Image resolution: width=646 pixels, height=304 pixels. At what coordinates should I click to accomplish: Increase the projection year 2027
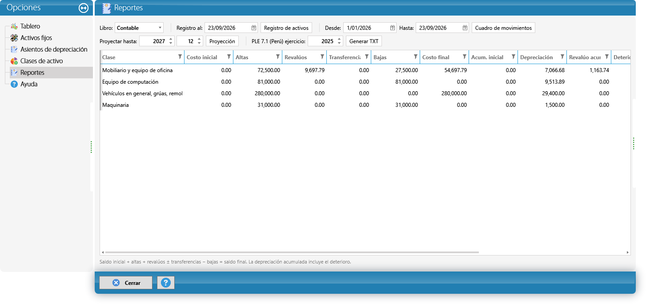[171, 39]
